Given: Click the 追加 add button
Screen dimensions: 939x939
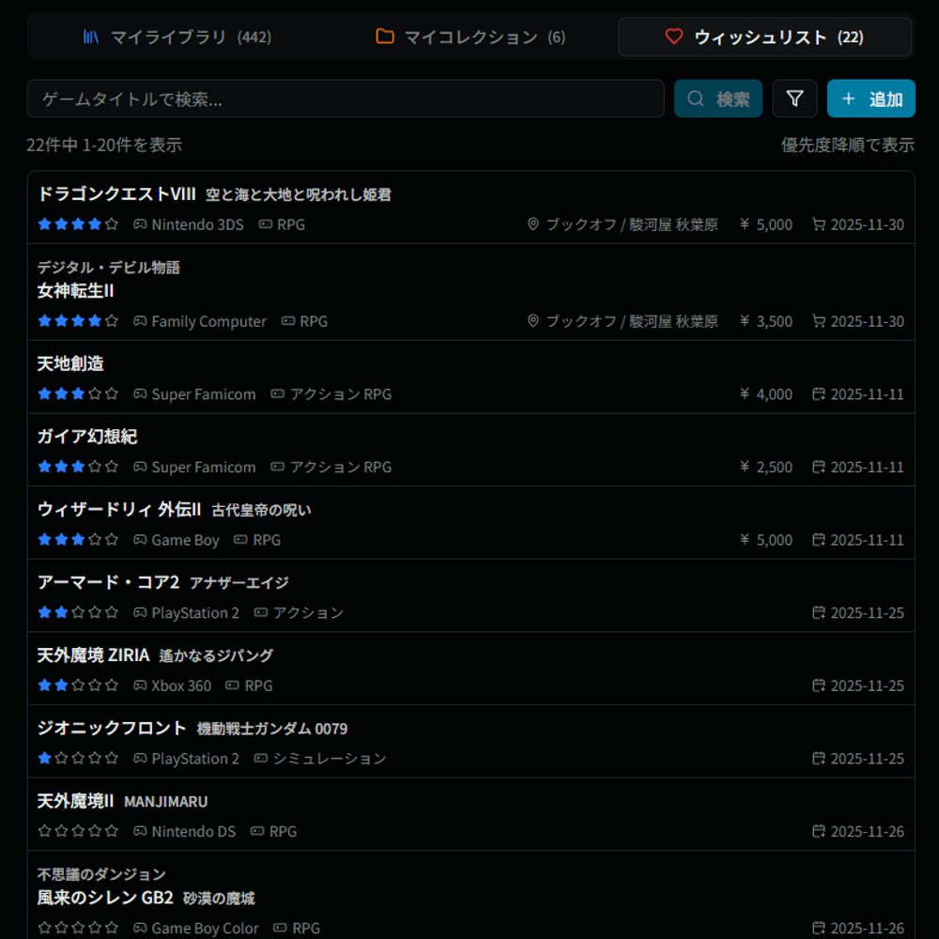Looking at the screenshot, I should [870, 99].
